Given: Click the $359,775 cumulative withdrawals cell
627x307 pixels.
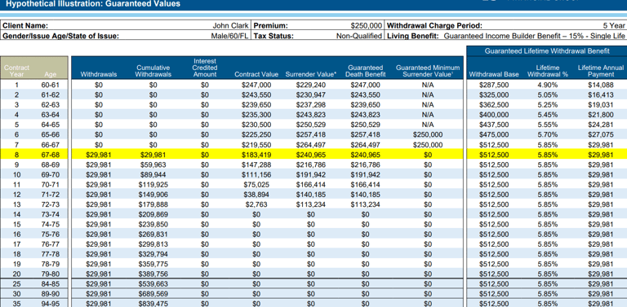Looking at the screenshot, I should 153,265.
